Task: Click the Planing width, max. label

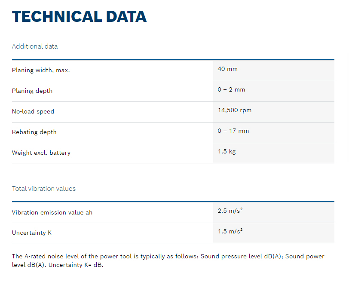Action: [x=41, y=70]
